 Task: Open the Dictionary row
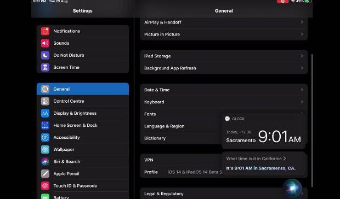[x=181, y=138]
